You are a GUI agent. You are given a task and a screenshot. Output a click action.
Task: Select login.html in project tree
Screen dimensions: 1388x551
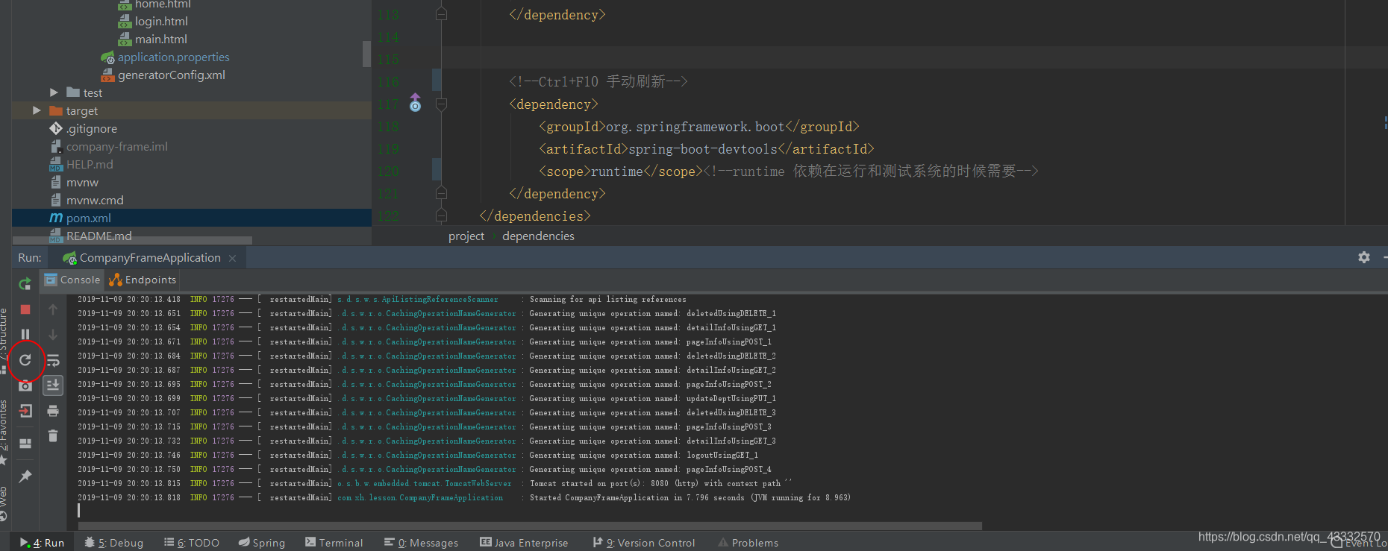coord(161,21)
